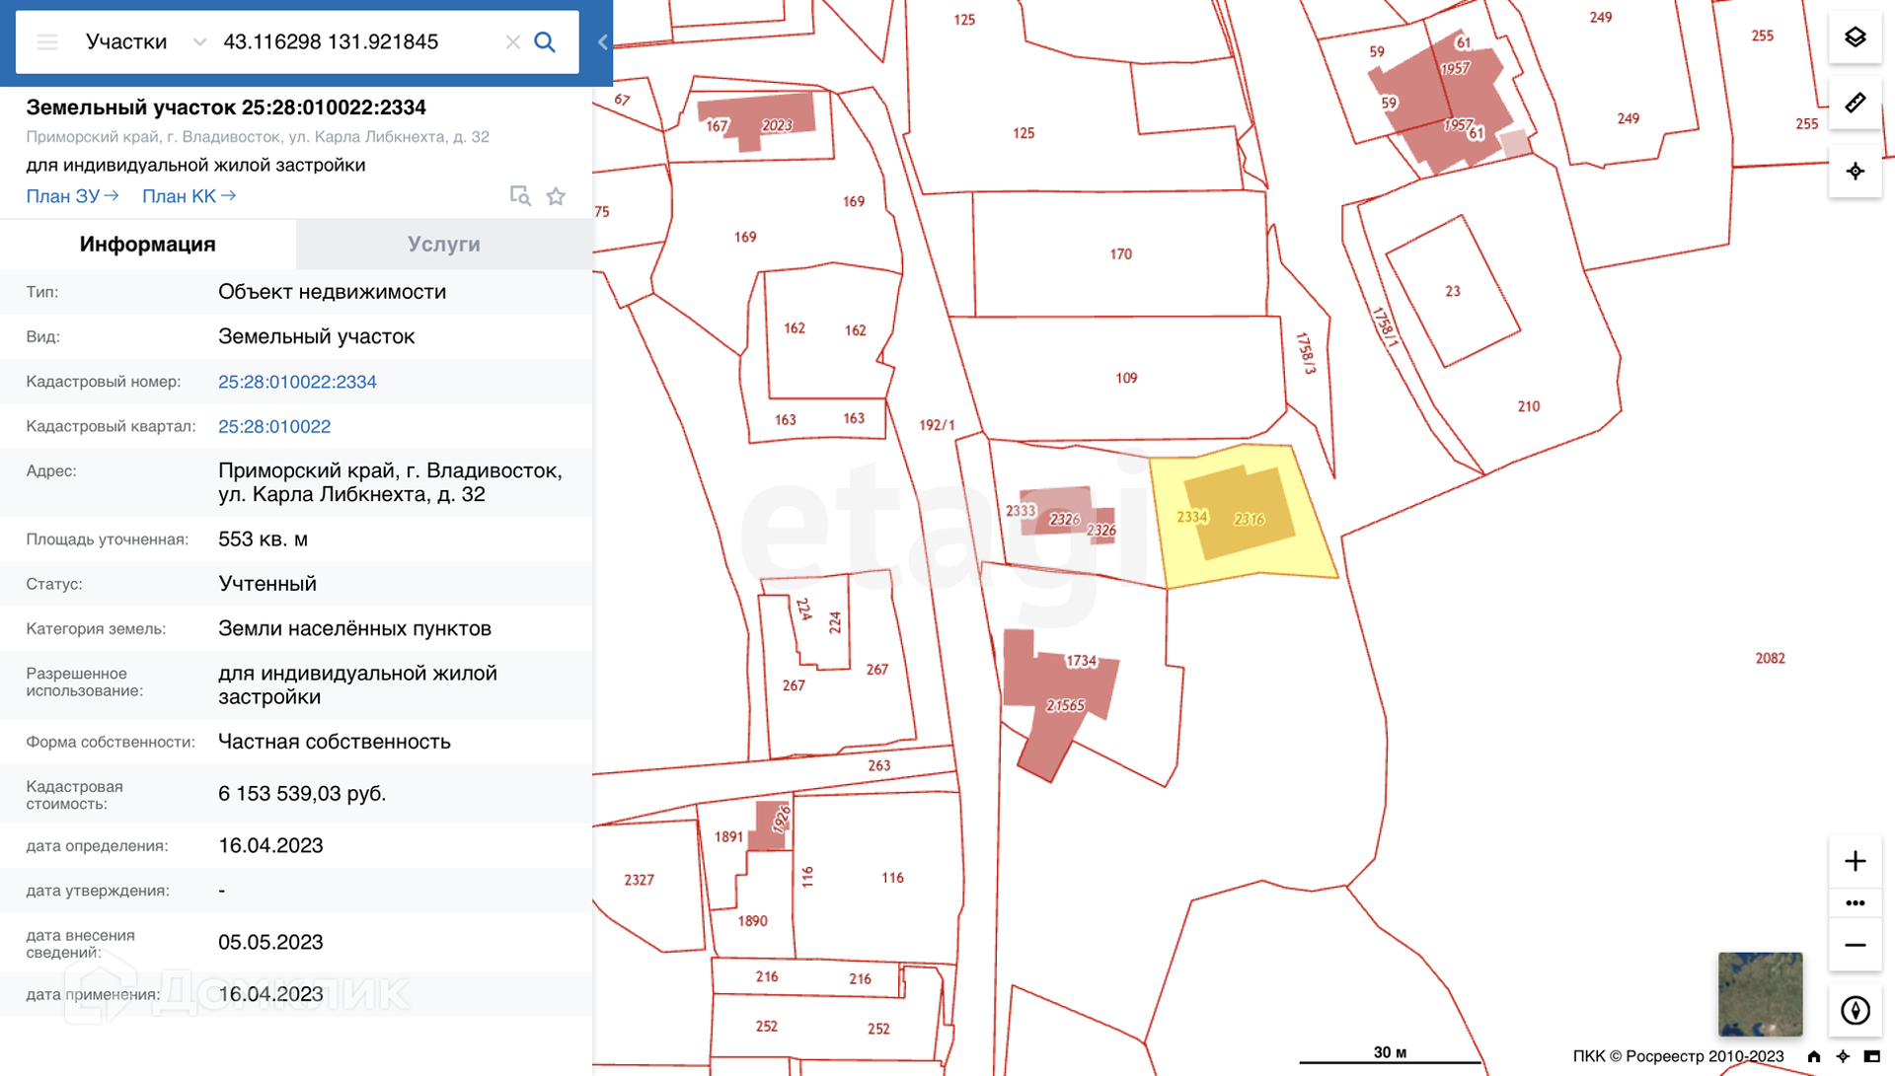Zoom in with the plus button
This screenshot has height=1076, width=1895.
[x=1855, y=861]
